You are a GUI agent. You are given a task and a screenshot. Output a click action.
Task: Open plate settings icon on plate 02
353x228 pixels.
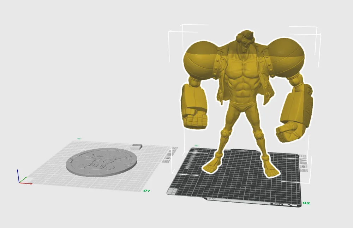[304, 170]
